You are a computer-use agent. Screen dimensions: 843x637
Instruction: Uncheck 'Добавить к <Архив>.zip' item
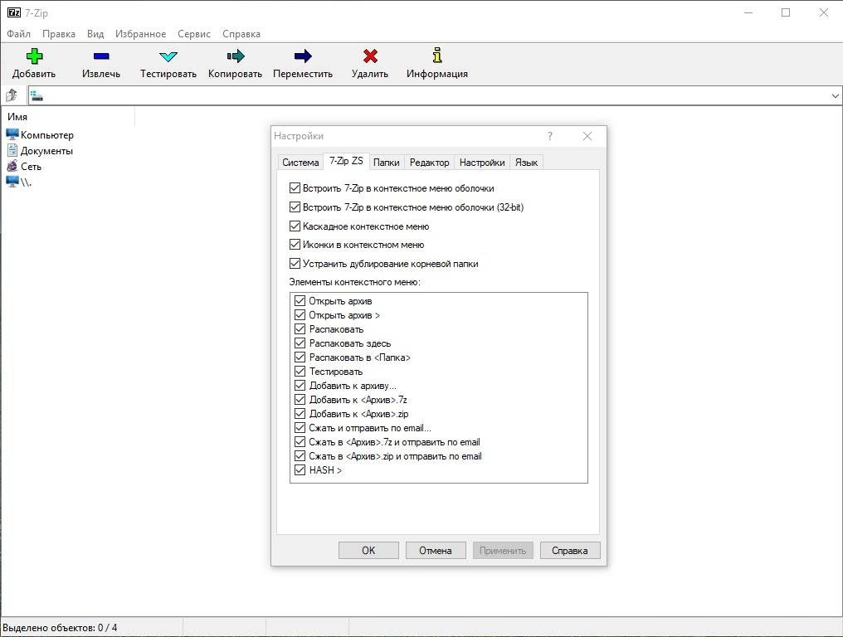[x=300, y=413]
